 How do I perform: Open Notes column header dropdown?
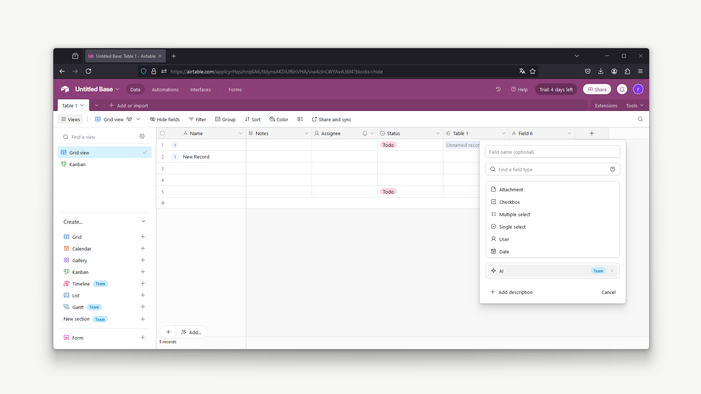click(x=306, y=133)
